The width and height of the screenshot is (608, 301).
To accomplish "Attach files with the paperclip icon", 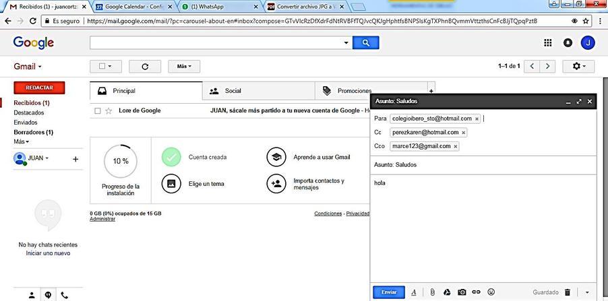I will (432, 292).
